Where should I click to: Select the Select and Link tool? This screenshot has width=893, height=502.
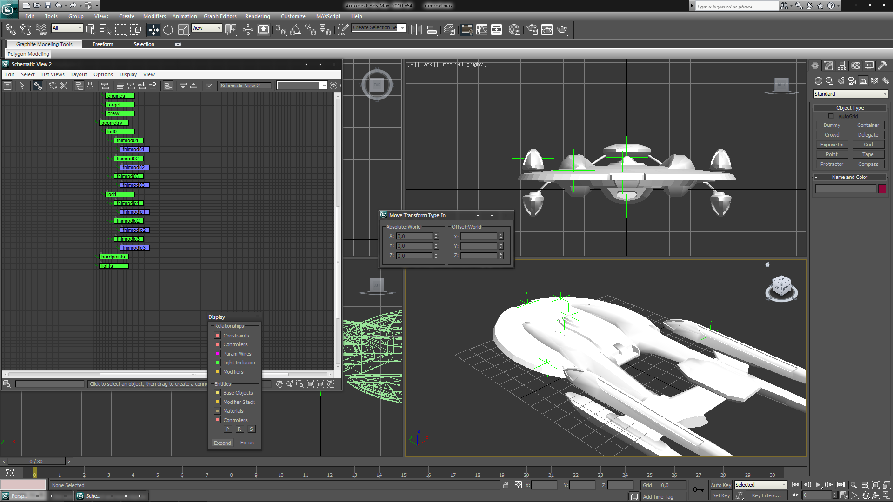tap(10, 30)
